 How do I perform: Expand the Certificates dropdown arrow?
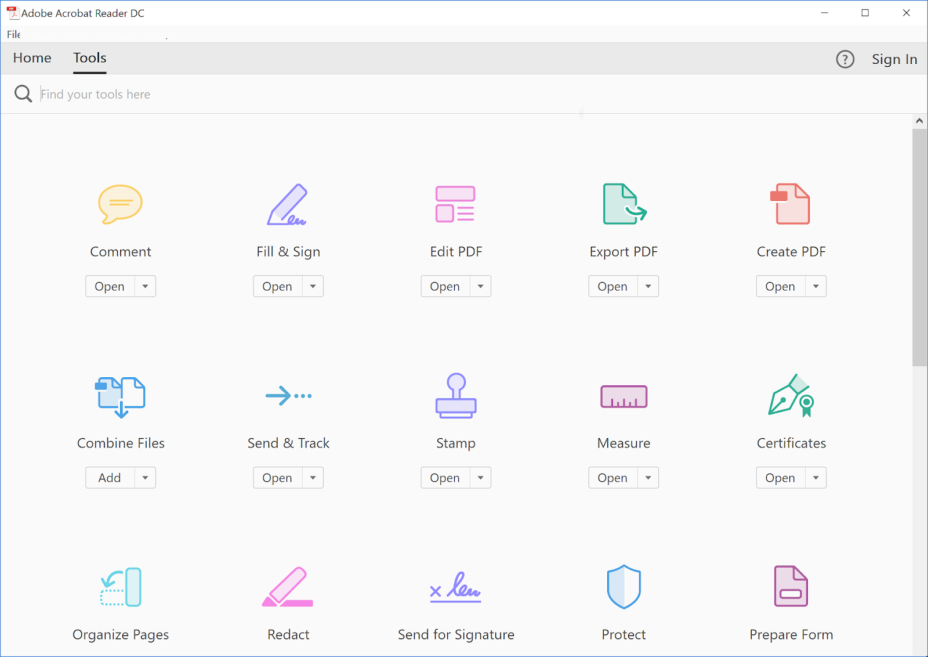click(816, 478)
